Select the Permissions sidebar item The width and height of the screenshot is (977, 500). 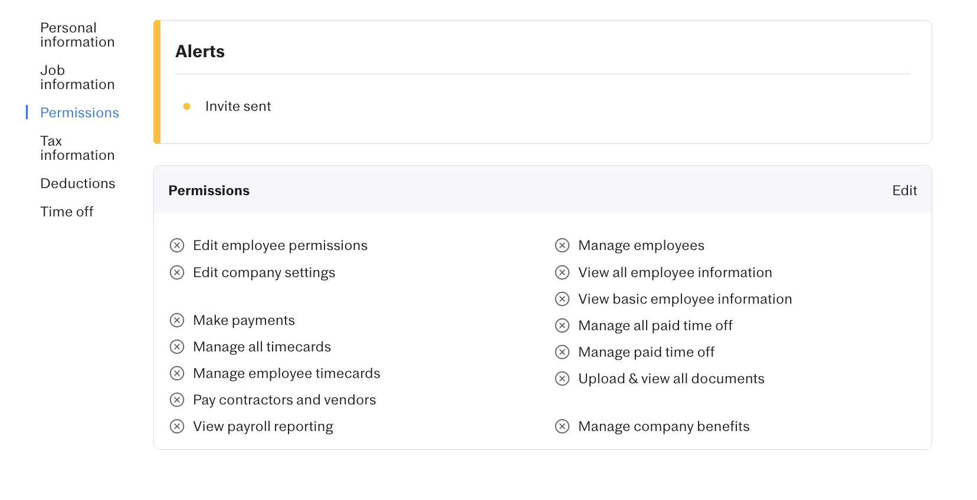[x=80, y=113]
